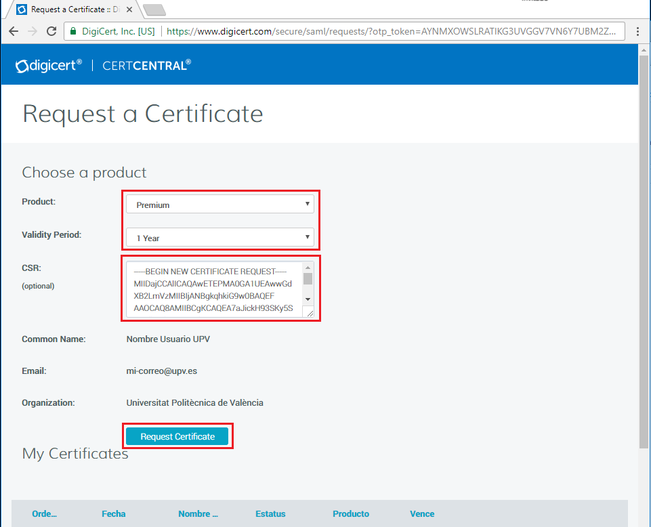Open the Chrome three-dot menu
This screenshot has width=651, height=527.
point(637,31)
